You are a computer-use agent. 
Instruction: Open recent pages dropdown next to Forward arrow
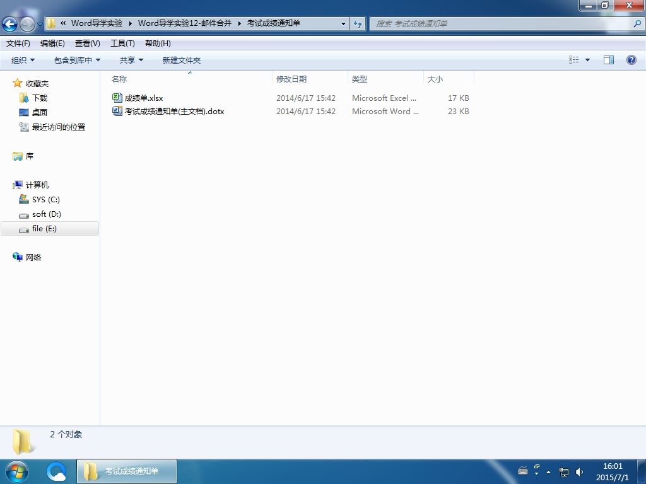point(40,25)
